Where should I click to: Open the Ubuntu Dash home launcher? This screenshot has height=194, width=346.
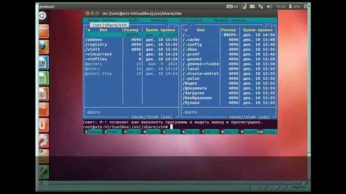pyautogui.click(x=42, y=16)
